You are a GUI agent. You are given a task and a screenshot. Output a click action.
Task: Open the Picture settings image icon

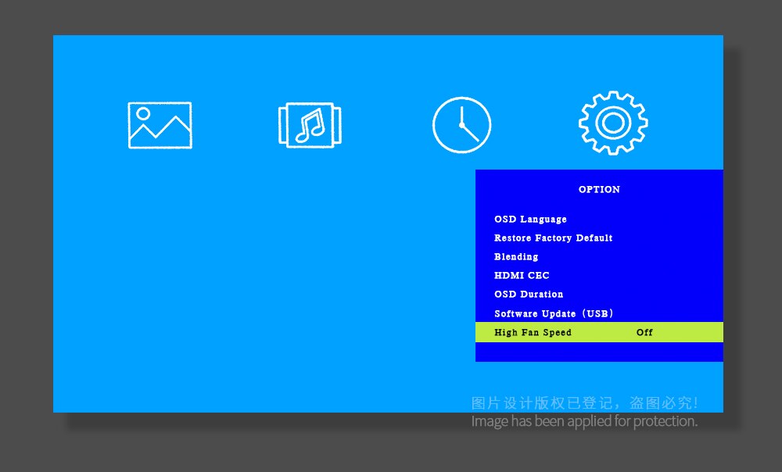coord(160,125)
